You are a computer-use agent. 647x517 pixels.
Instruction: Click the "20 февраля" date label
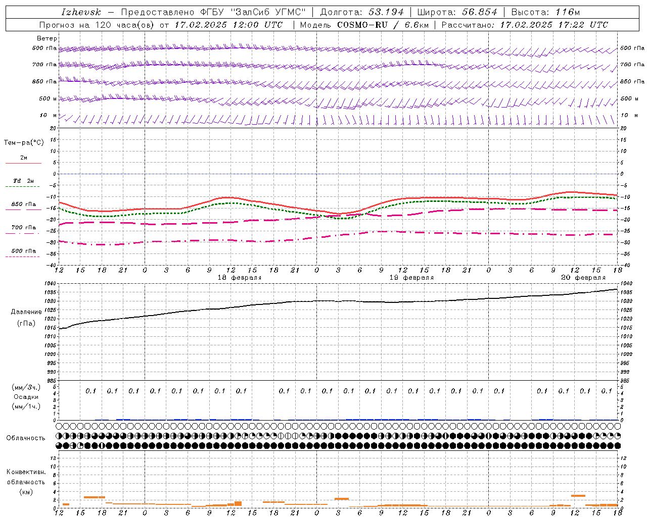pos(583,278)
